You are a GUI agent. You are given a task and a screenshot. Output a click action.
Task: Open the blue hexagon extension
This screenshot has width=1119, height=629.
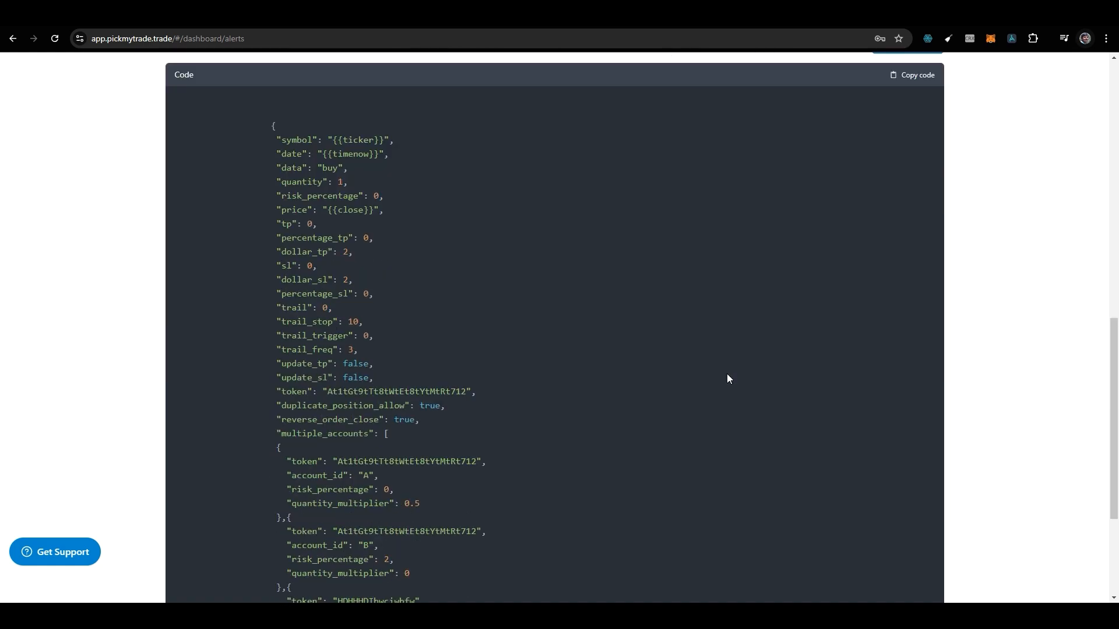click(928, 38)
